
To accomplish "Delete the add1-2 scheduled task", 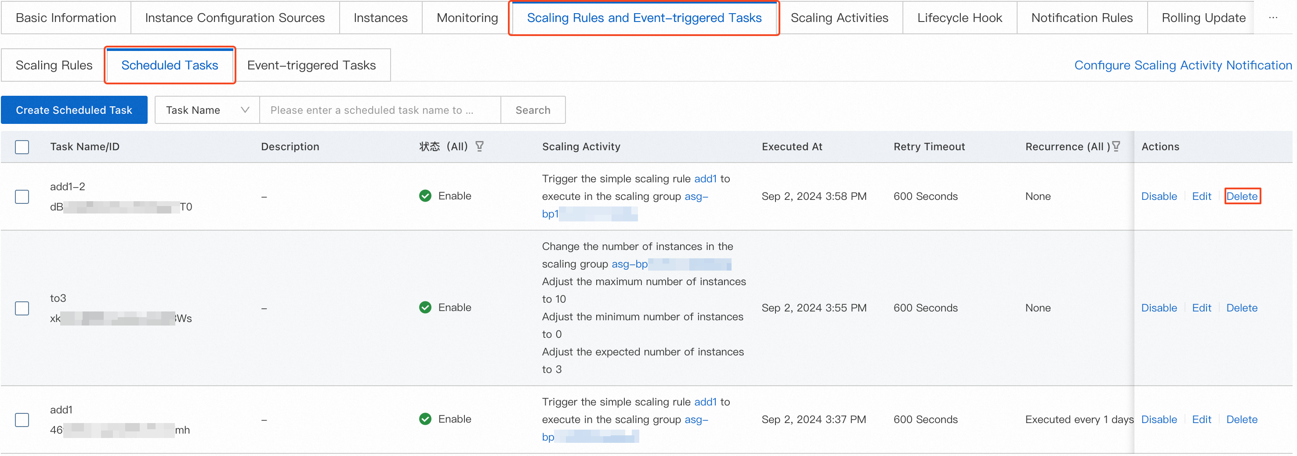I will (x=1242, y=196).
